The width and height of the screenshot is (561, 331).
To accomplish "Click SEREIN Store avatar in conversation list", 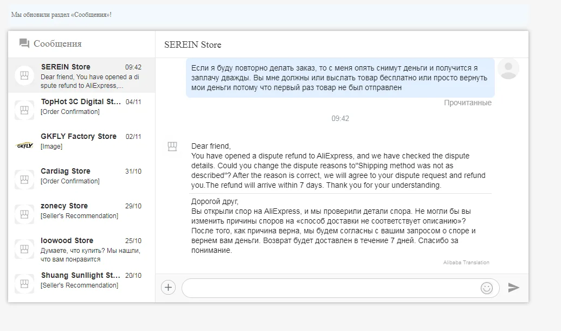I will tap(24, 75).
